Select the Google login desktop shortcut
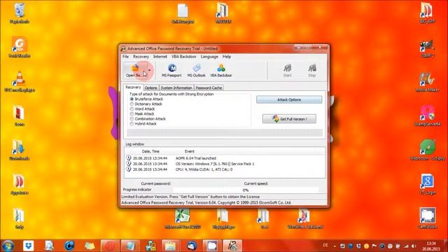 click(x=428, y=184)
